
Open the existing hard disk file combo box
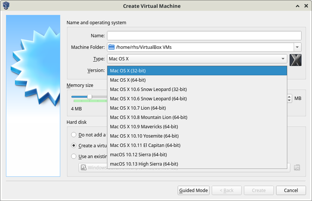[184, 168]
